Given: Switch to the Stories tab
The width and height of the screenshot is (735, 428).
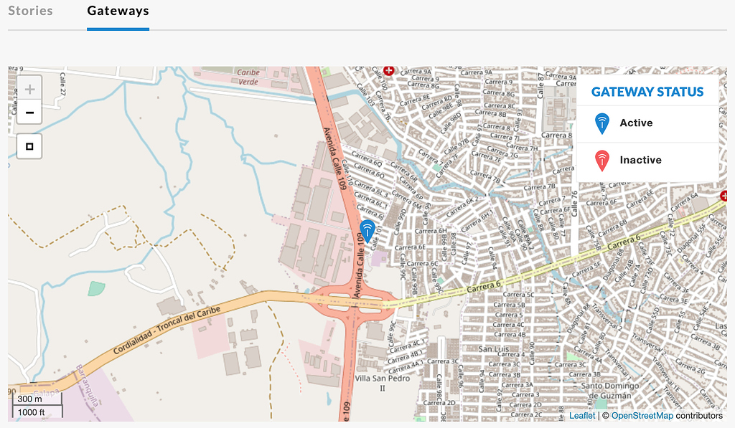Looking at the screenshot, I should [x=31, y=11].
